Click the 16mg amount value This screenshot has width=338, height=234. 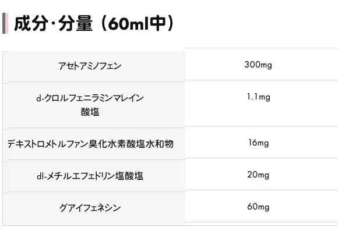259,143
